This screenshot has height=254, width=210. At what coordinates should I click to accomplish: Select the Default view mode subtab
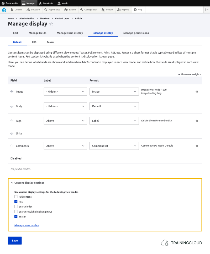coord(17,42)
